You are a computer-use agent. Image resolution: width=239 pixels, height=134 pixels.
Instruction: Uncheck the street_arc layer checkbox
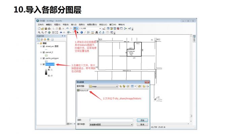point(44,46)
